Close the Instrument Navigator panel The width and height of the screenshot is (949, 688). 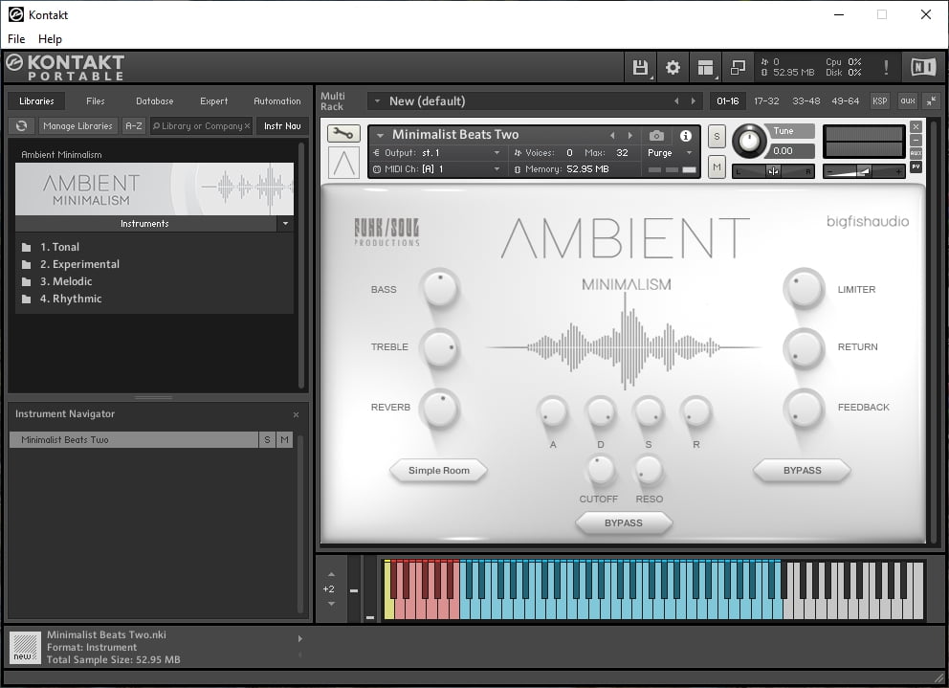tap(296, 415)
